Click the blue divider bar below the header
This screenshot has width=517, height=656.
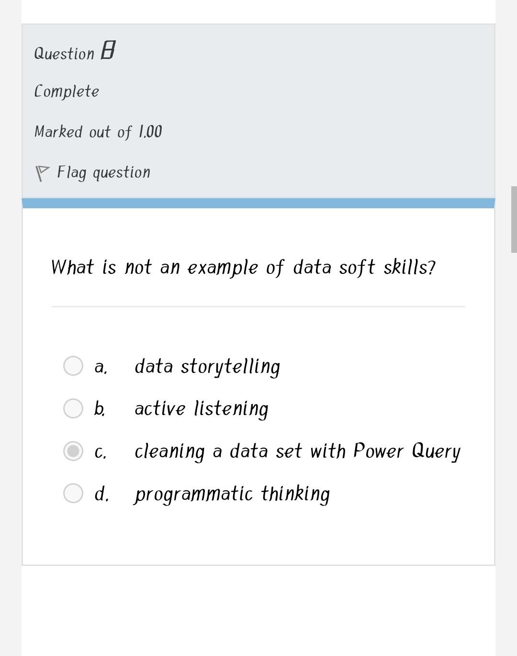(258, 202)
